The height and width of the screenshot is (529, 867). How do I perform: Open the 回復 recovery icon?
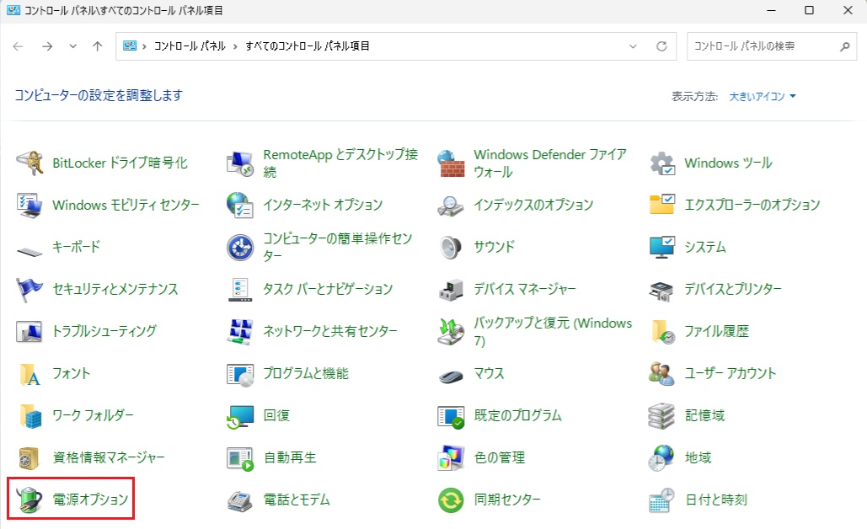point(240,415)
